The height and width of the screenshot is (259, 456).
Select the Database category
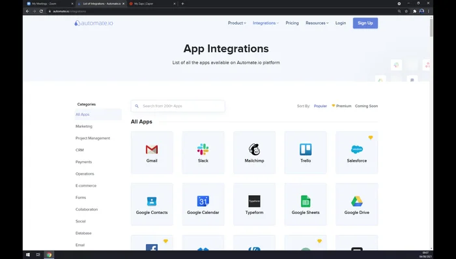click(83, 233)
